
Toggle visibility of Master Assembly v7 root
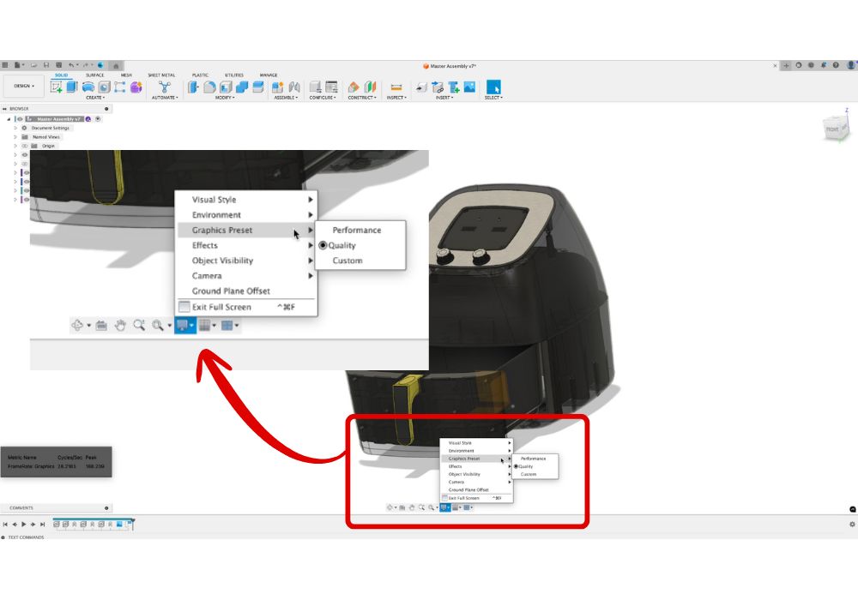click(19, 119)
